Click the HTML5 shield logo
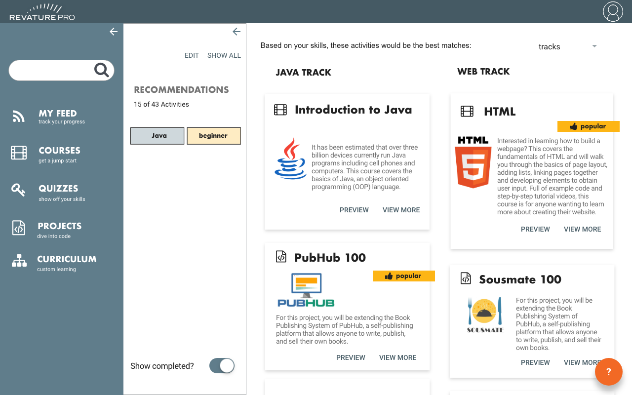 tap(473, 162)
